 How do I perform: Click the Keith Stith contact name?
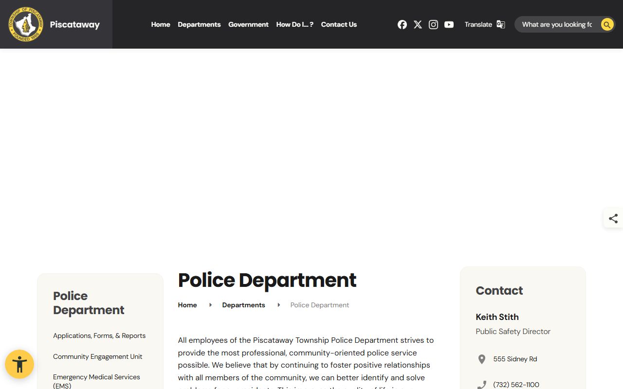point(497,317)
